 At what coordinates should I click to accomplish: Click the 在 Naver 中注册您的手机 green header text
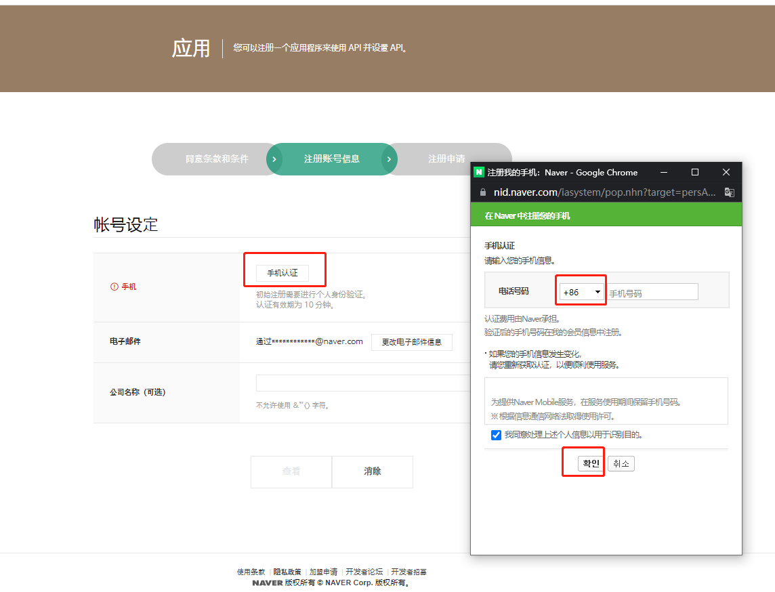[x=527, y=216]
